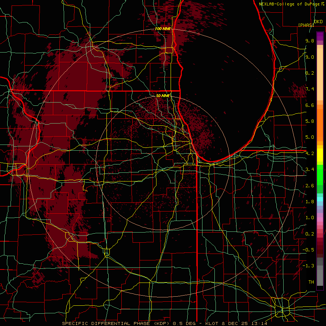Click the bright green swatch in the color bar
Image resolution: width=326 pixels, height=326 pixels.
coord(320,175)
